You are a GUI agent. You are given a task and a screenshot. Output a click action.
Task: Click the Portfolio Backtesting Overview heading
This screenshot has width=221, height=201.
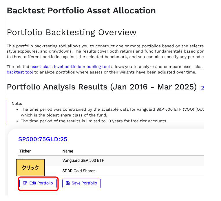click(x=72, y=32)
